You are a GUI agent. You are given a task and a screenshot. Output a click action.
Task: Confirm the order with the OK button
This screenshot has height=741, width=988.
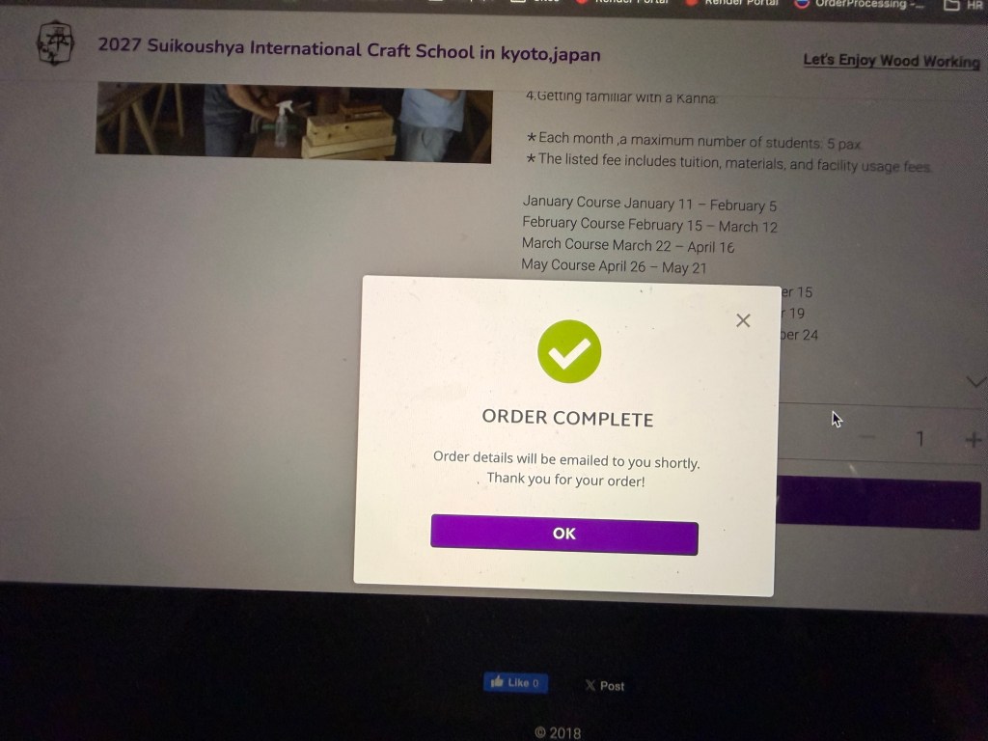(x=563, y=535)
